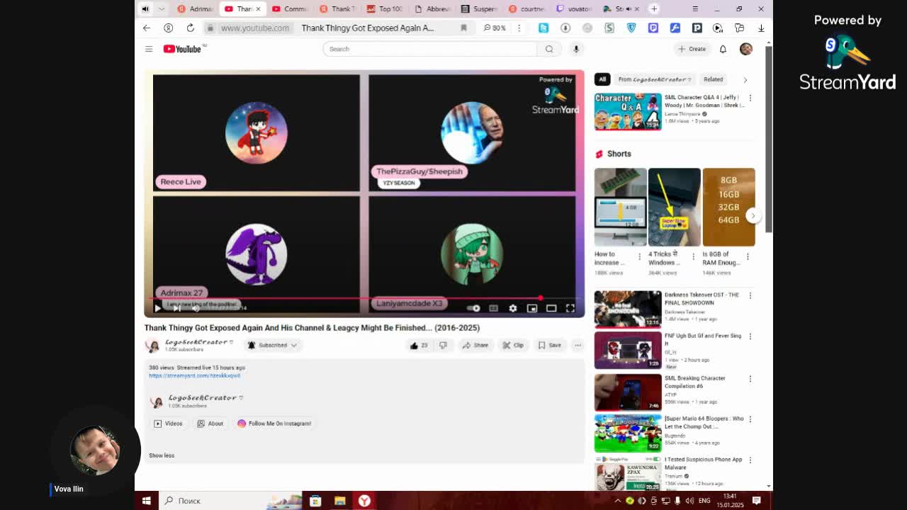The image size is (907, 510).
Task: Select From LogoSeekCreator filter chip
Action: tap(654, 79)
